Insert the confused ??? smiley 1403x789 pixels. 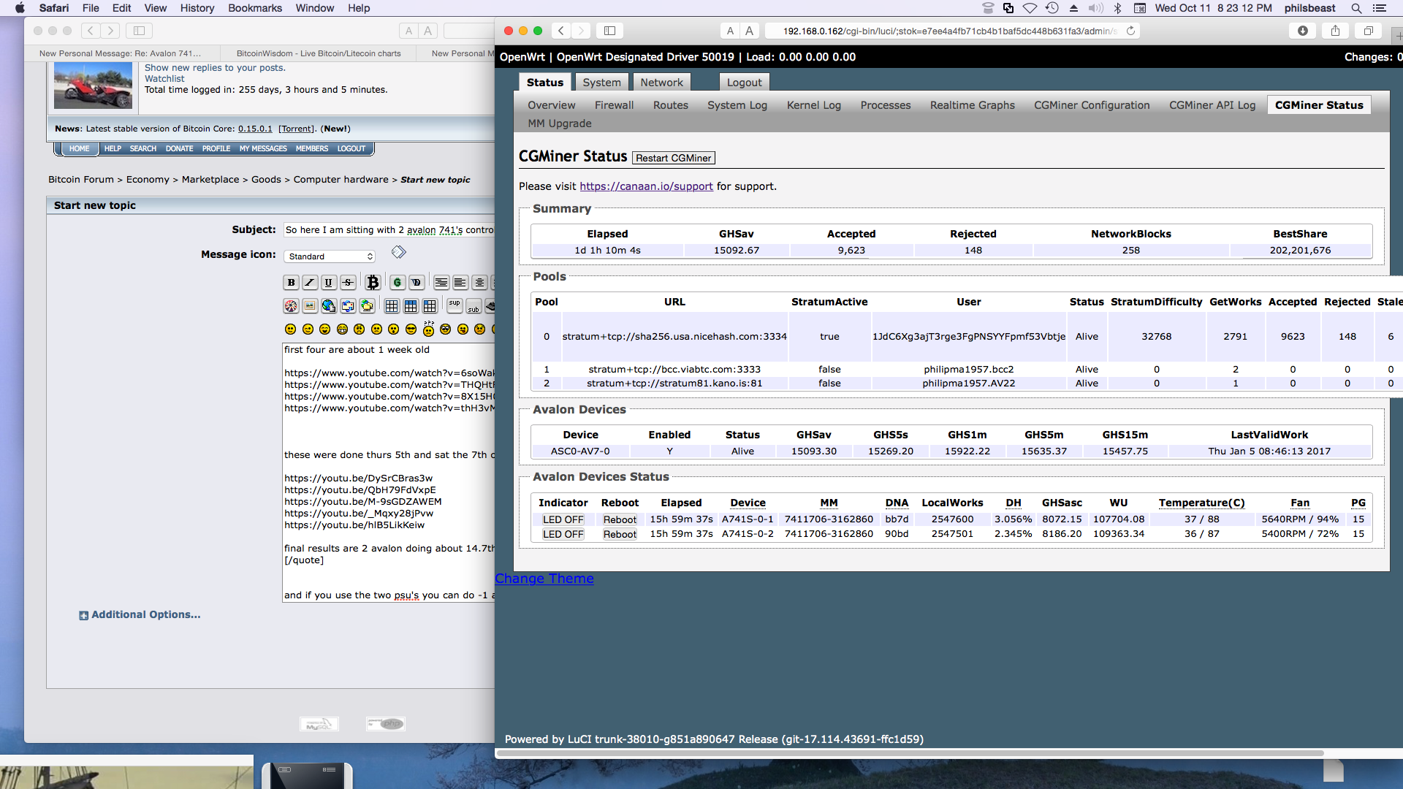coord(428,329)
